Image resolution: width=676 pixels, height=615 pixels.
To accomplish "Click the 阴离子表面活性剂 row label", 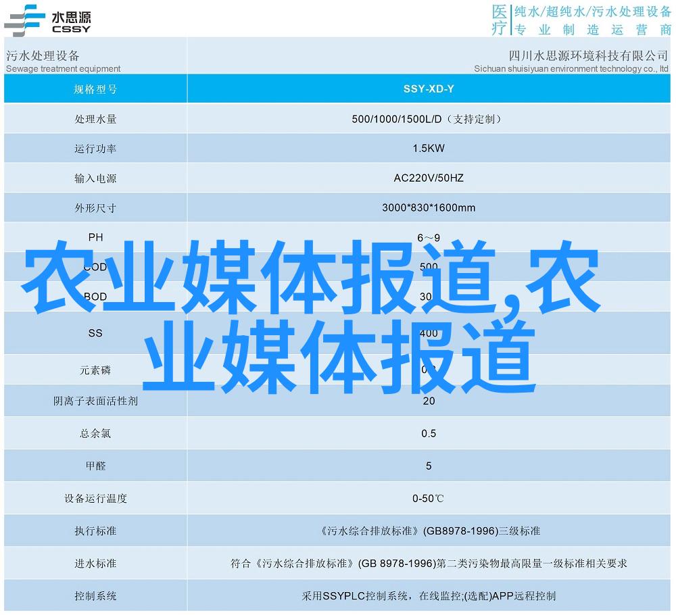I will point(95,401).
